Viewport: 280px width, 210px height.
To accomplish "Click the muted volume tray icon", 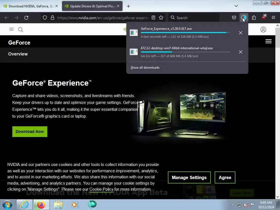I will [246, 205].
